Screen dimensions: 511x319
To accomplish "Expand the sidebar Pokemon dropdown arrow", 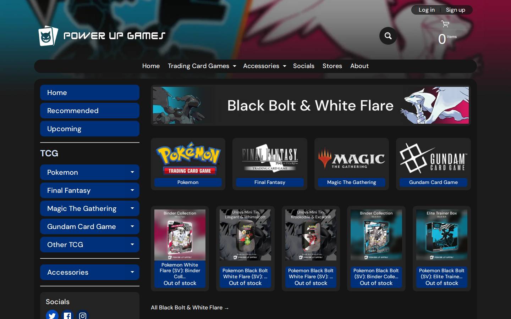I will tap(132, 172).
